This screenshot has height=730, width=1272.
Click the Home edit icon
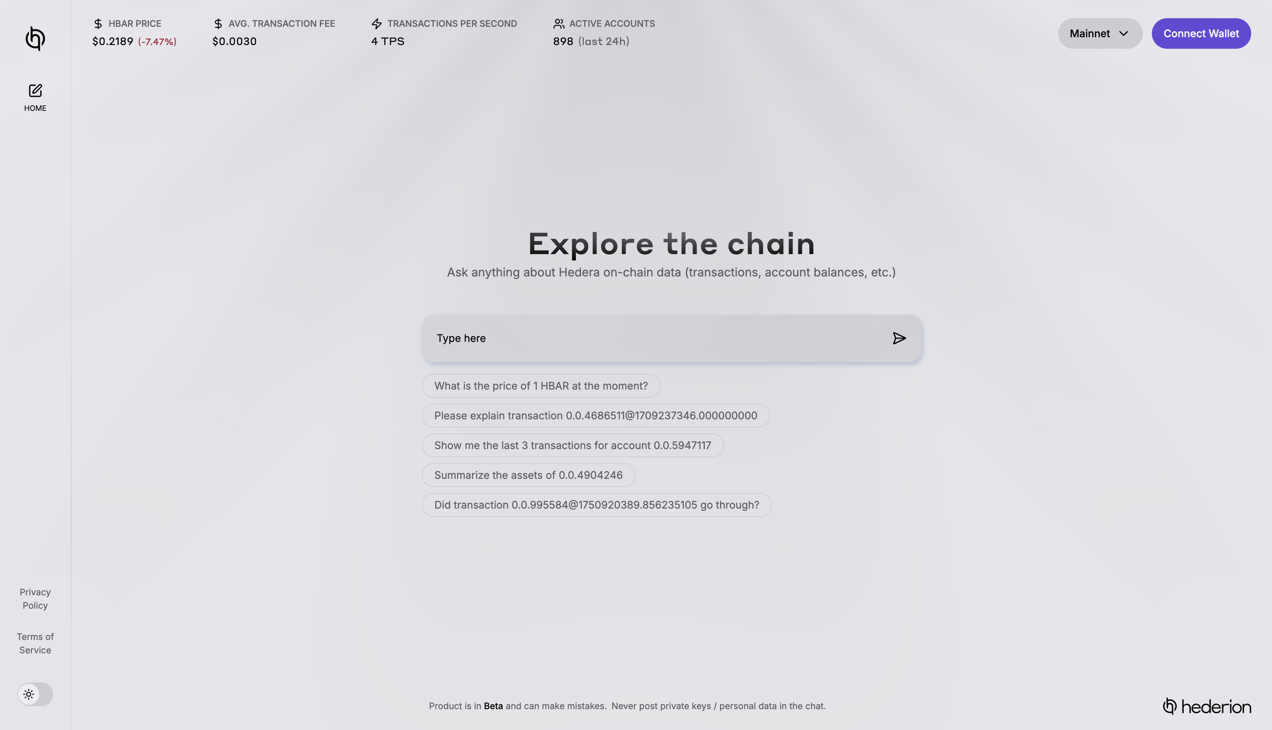tap(35, 91)
